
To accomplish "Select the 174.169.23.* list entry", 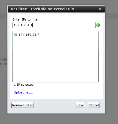I will 29,35.
